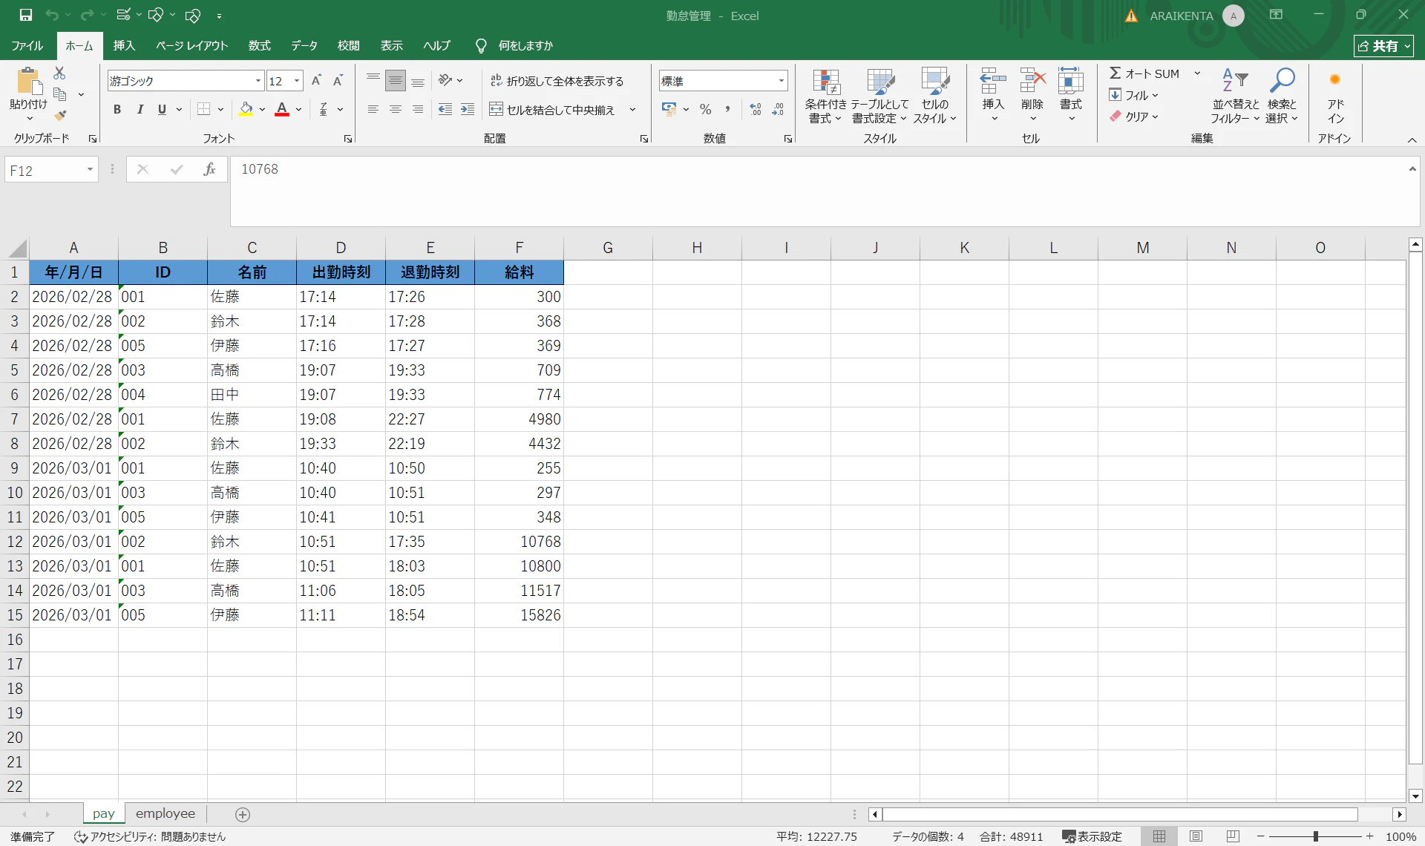The height and width of the screenshot is (846, 1425).
Task: Click the insert function fx icon
Action: 209,169
